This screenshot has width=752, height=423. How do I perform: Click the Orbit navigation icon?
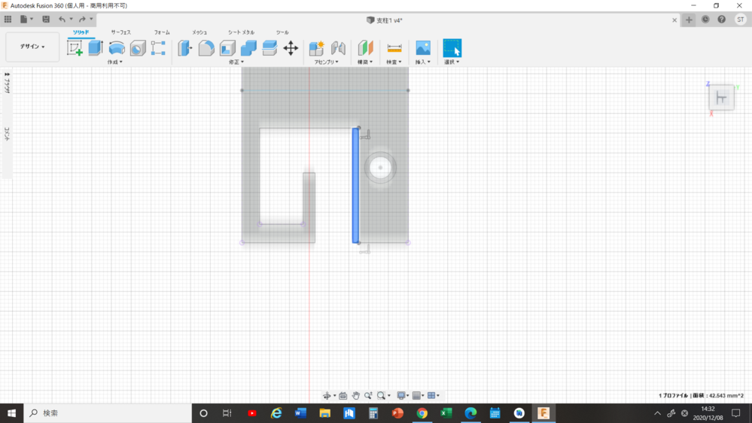click(327, 395)
